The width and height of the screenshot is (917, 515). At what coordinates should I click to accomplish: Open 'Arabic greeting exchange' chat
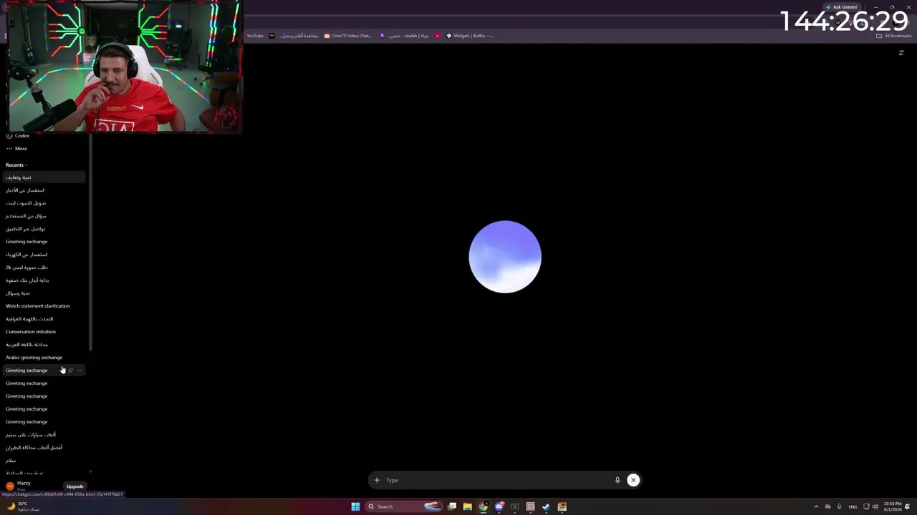pos(44,358)
